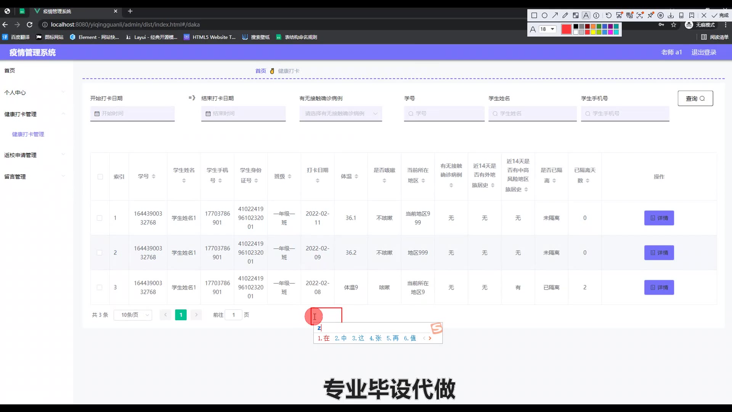Open the 搜索壁纸 bookmark

coord(256,37)
